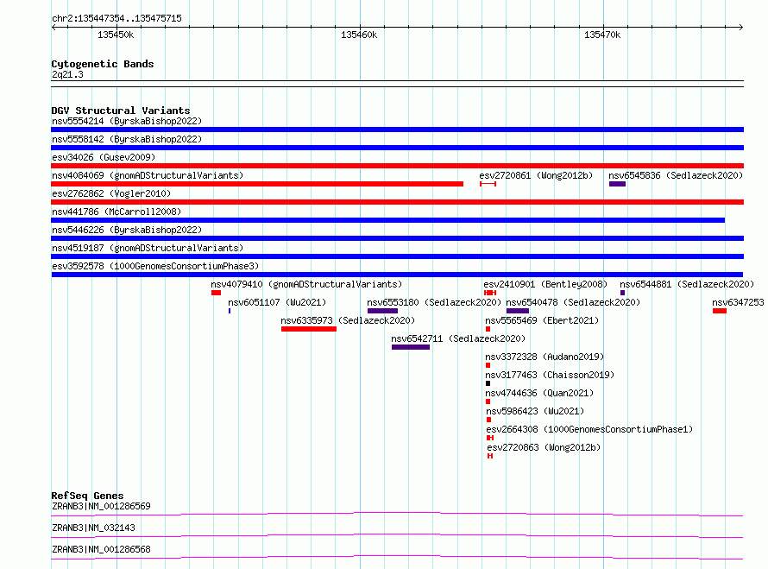Click nsv4519187 (gnomADStructuralVariants) label
768x569 pixels.
(148, 248)
